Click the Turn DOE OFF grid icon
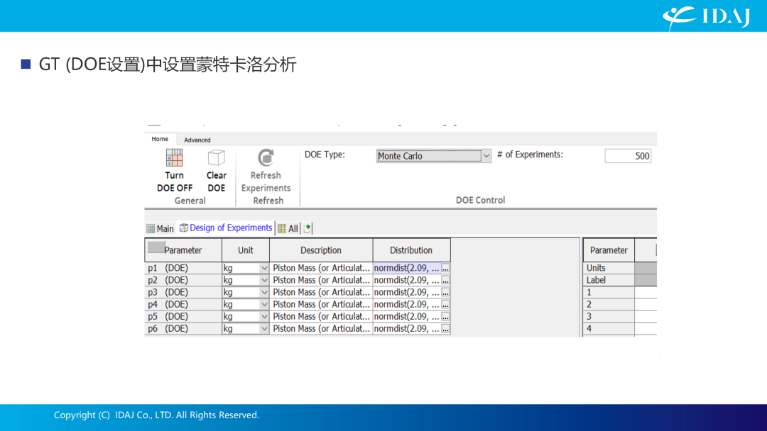This screenshot has width=767, height=431. (x=174, y=157)
